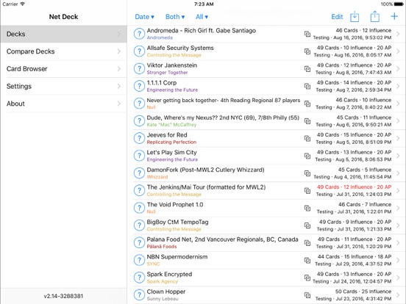The height and width of the screenshot is (304, 406).
Task: Duplicate NBN Supermodernism via copy icon
Action: (307, 261)
